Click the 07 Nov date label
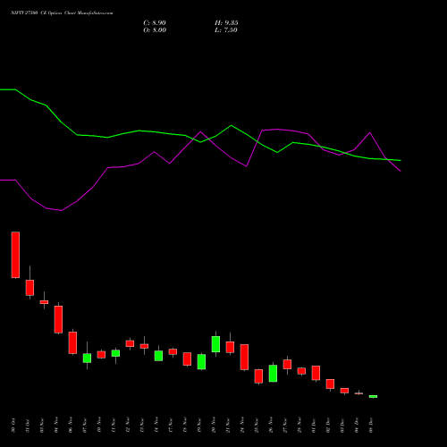 [85, 426]
